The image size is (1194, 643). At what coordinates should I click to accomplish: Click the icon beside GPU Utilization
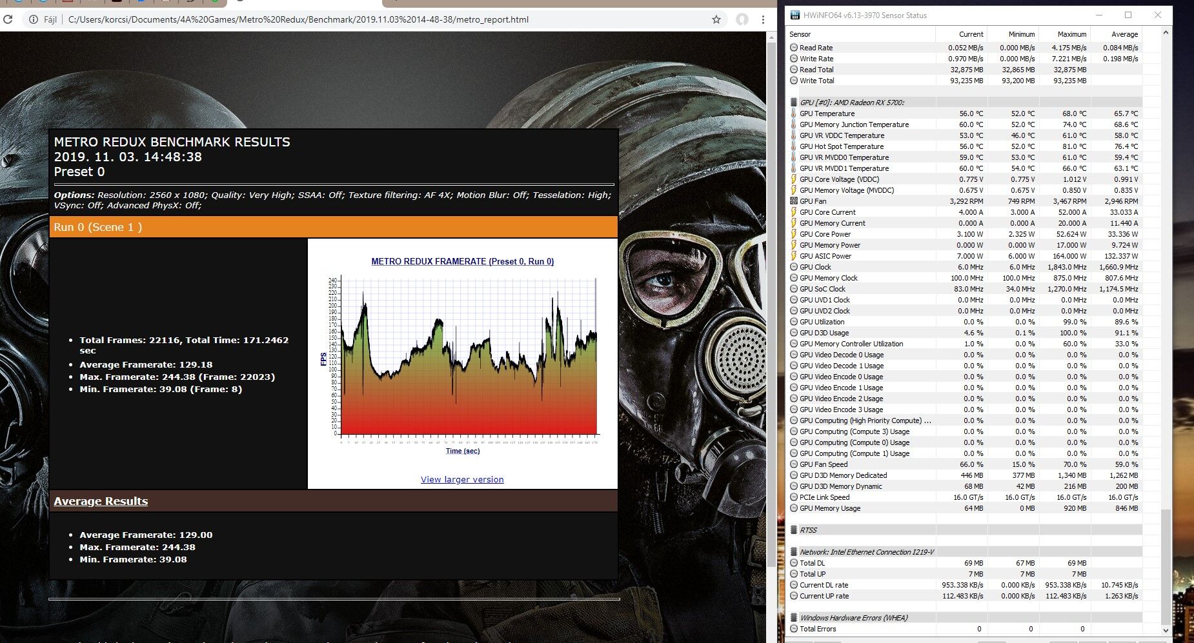coord(794,322)
